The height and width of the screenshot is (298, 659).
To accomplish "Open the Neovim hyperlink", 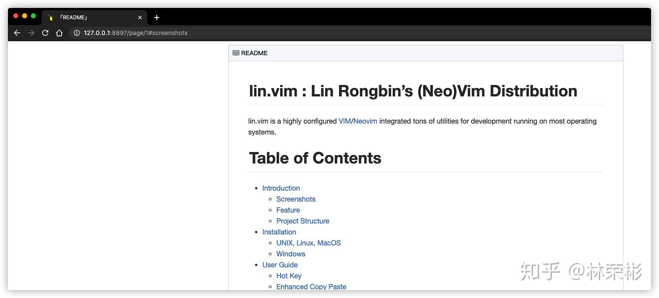I will tap(365, 121).
